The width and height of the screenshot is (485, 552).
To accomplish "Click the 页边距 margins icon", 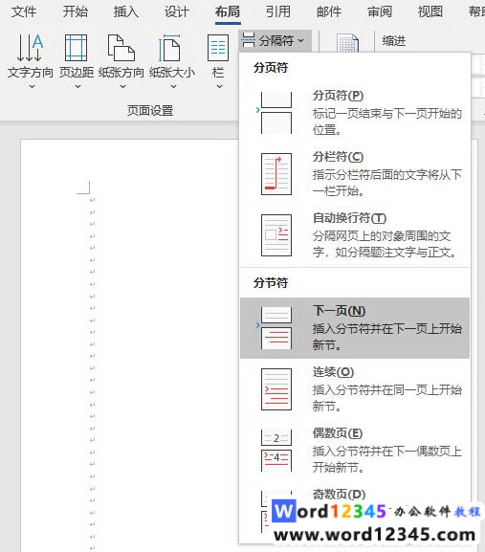I will point(76,48).
